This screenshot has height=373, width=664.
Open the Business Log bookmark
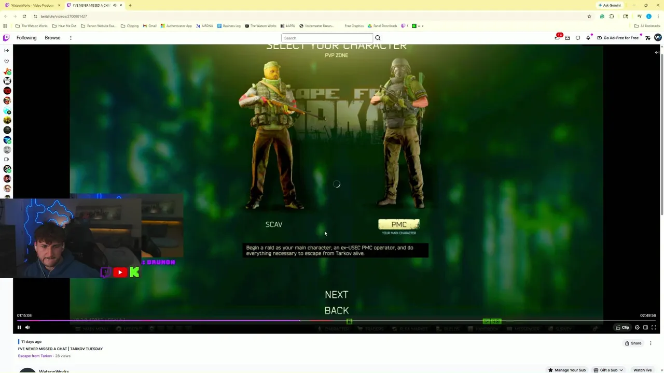pyautogui.click(x=229, y=26)
